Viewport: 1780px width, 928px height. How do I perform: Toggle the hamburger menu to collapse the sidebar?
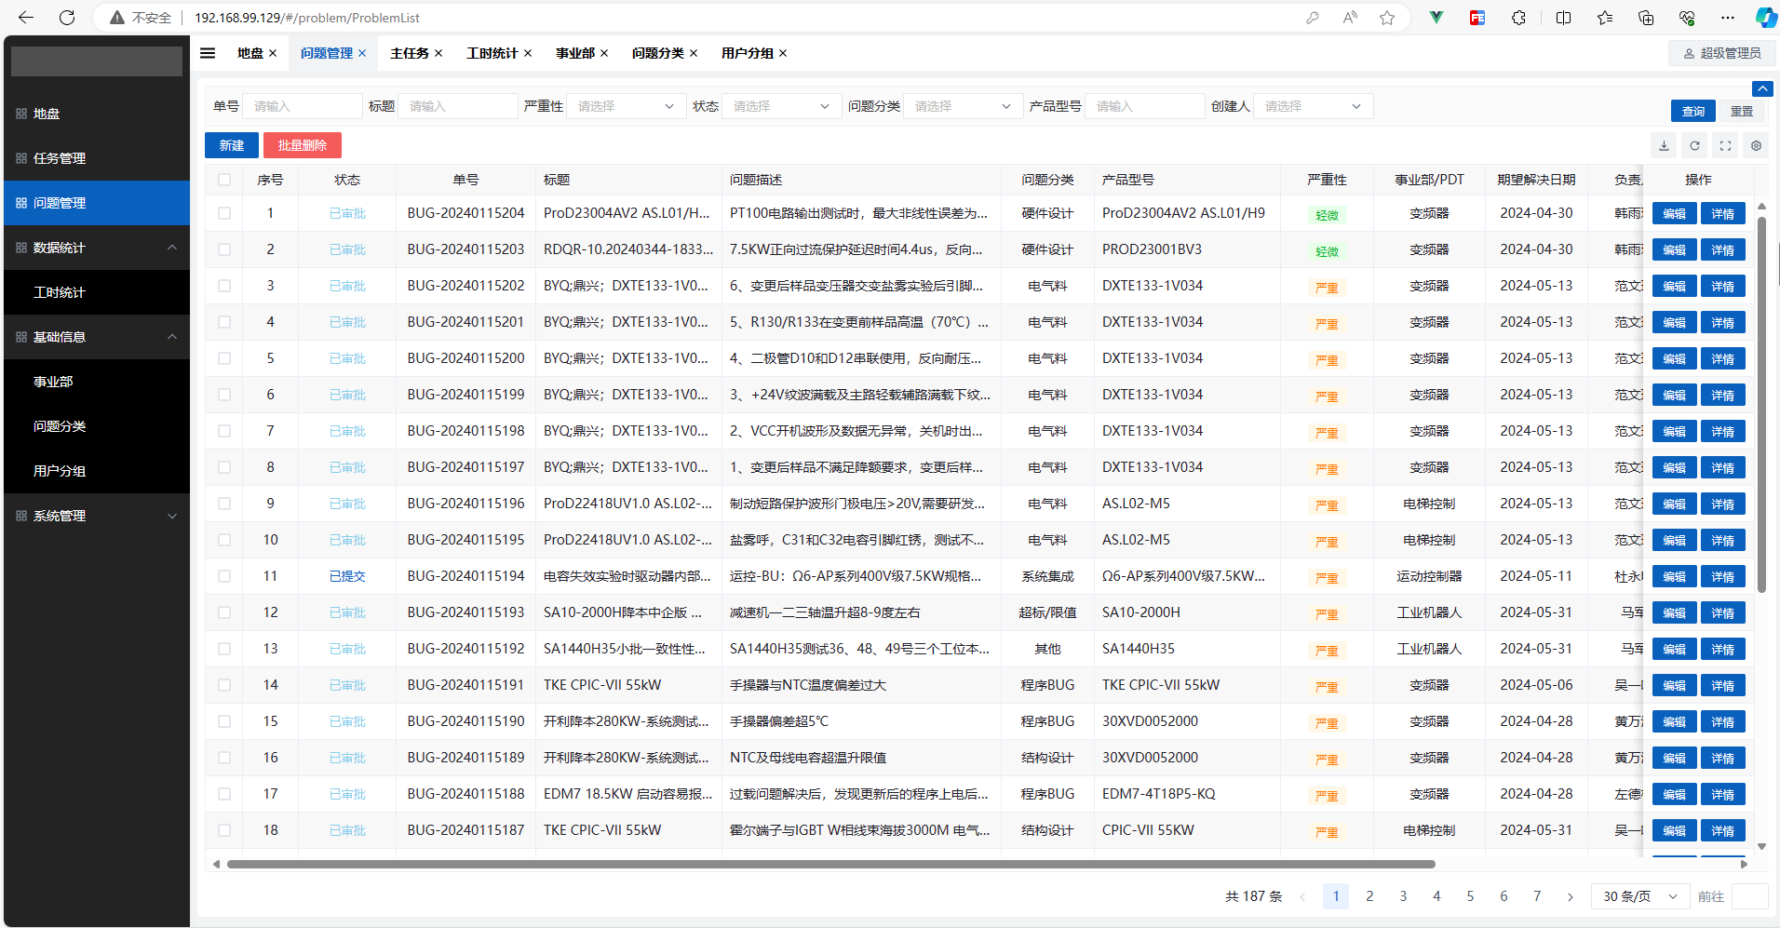(208, 53)
